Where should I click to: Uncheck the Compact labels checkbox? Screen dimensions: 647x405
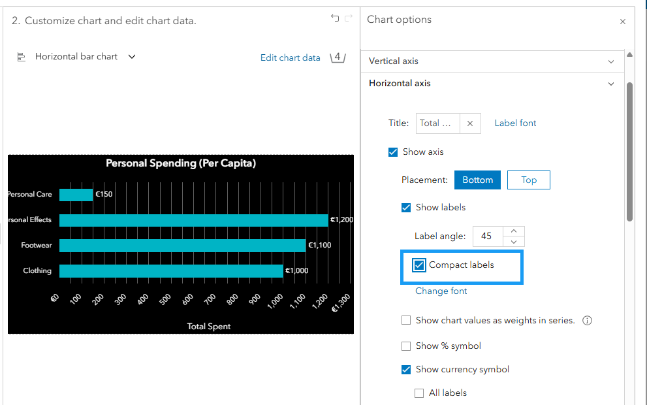click(419, 265)
